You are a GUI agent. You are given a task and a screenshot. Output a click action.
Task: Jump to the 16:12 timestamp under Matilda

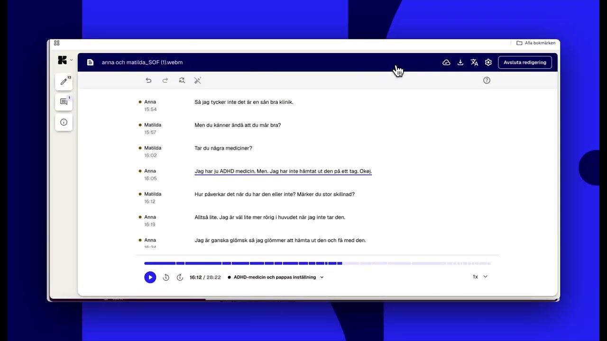pos(150,202)
